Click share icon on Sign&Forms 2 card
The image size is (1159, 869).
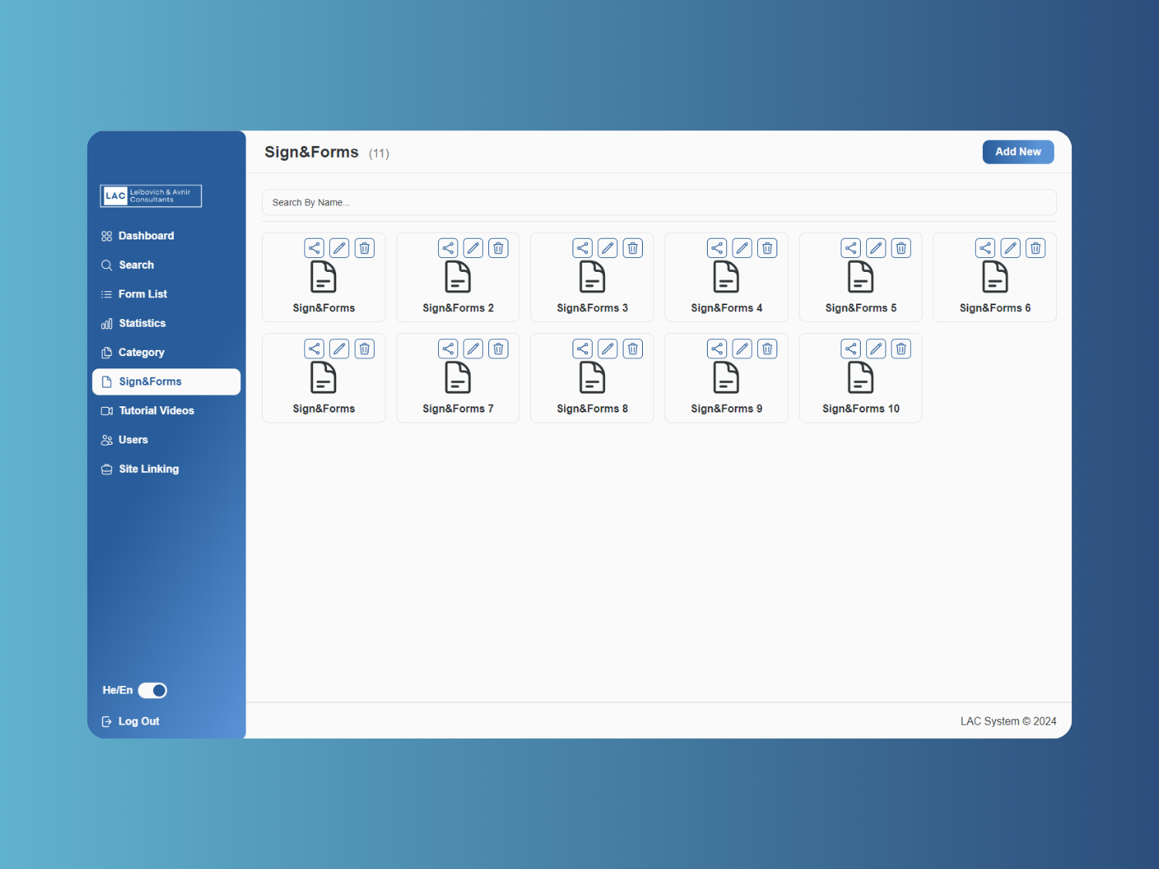448,248
